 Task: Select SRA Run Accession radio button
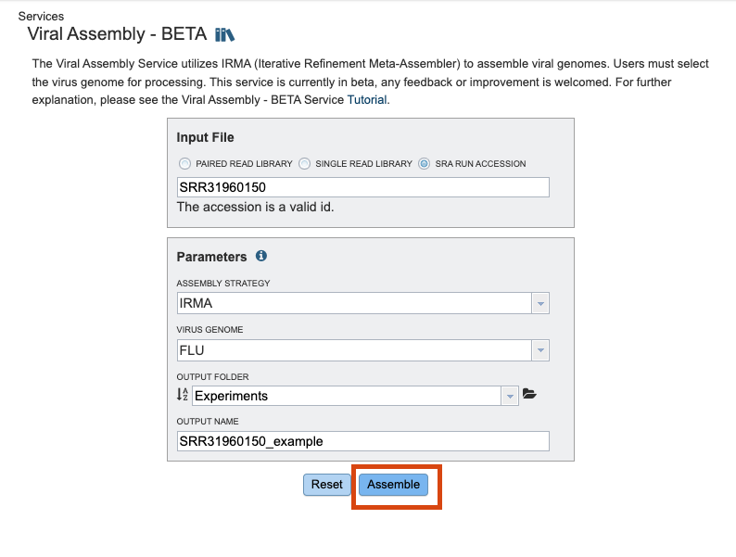coord(424,164)
